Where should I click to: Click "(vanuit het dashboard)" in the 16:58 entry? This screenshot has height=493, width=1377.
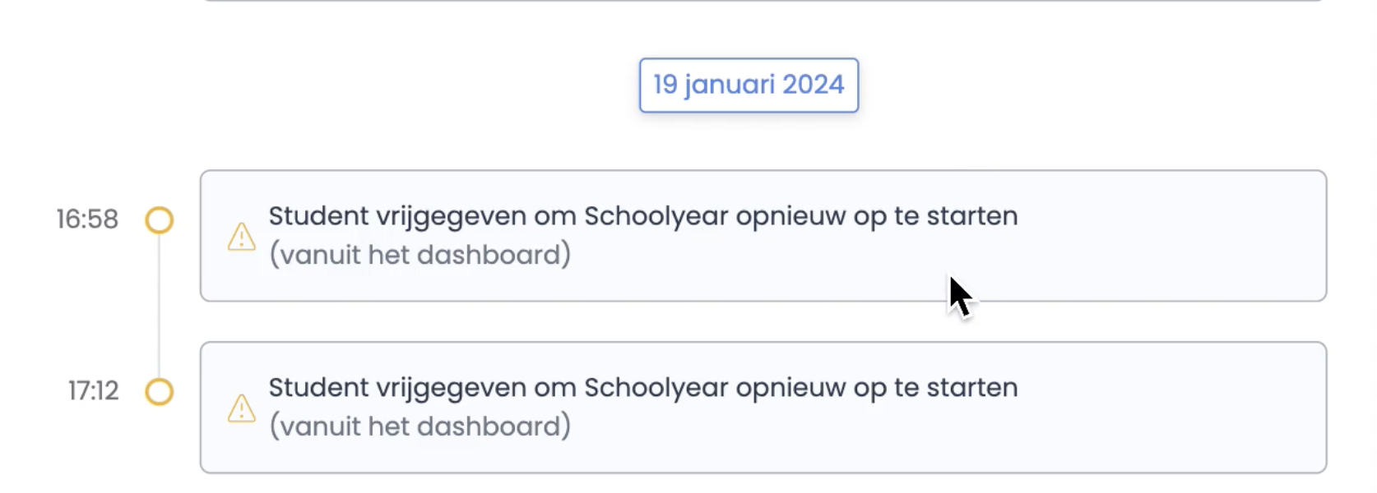(420, 256)
